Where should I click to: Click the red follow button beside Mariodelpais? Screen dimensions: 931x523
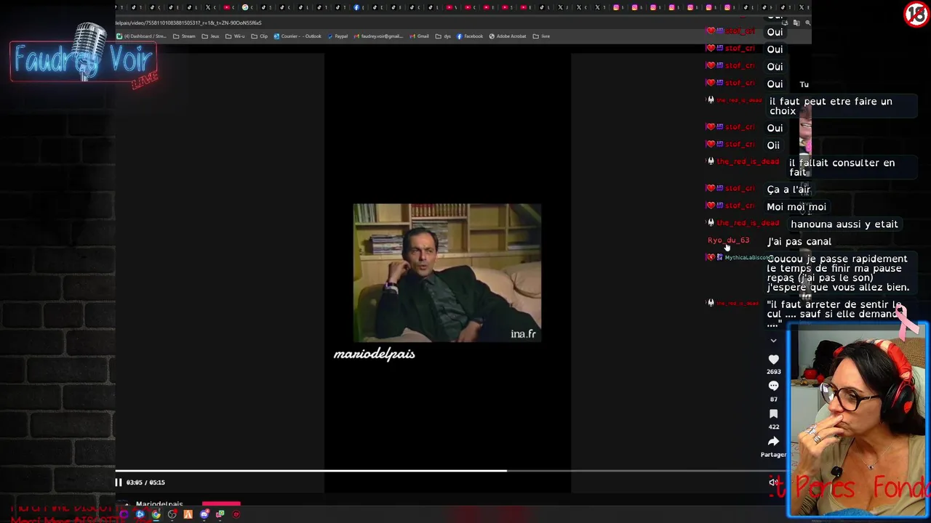[x=221, y=503]
